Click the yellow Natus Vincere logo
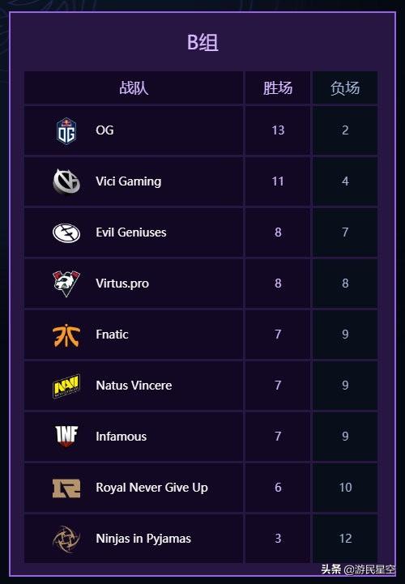The image size is (405, 584). (66, 386)
